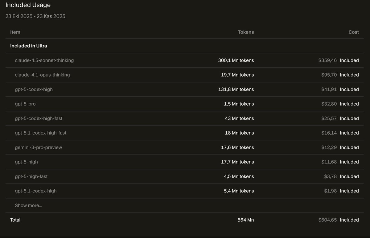370x238 pixels.
Task: Click the 5,4 Mn tokens value
Action: click(x=239, y=191)
